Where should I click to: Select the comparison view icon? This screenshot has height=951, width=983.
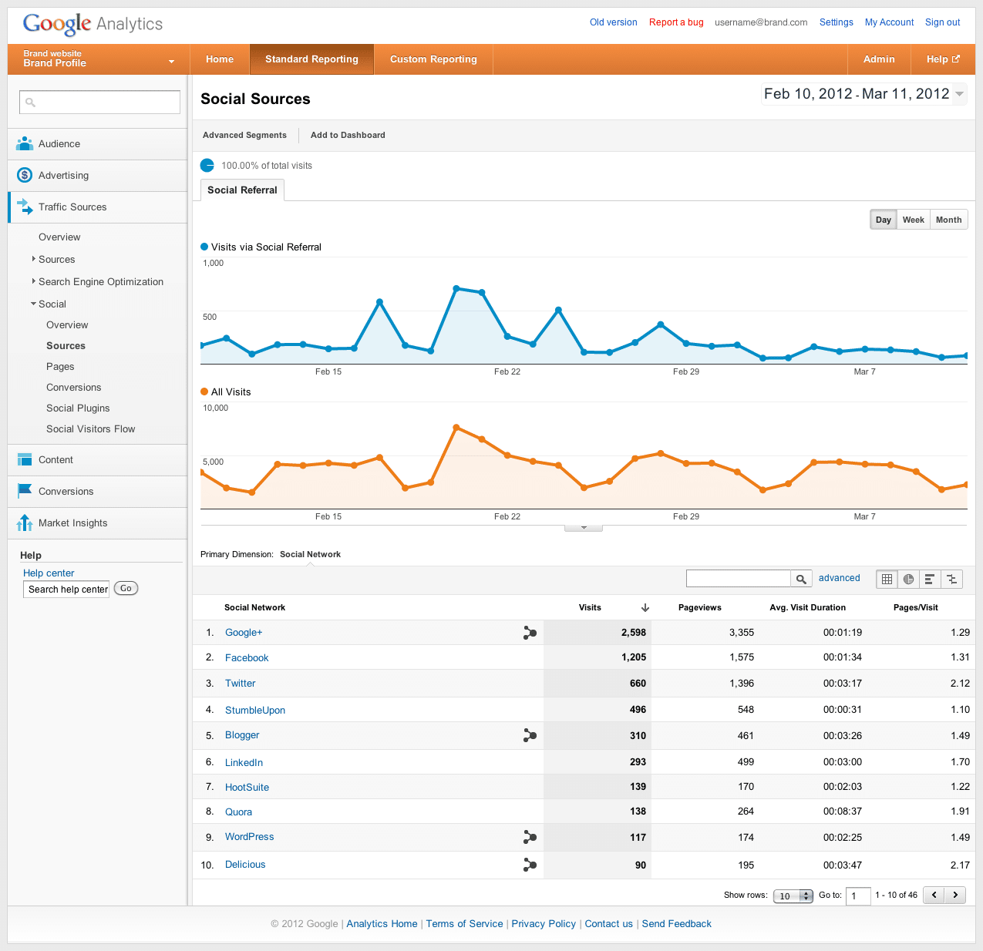tap(952, 580)
